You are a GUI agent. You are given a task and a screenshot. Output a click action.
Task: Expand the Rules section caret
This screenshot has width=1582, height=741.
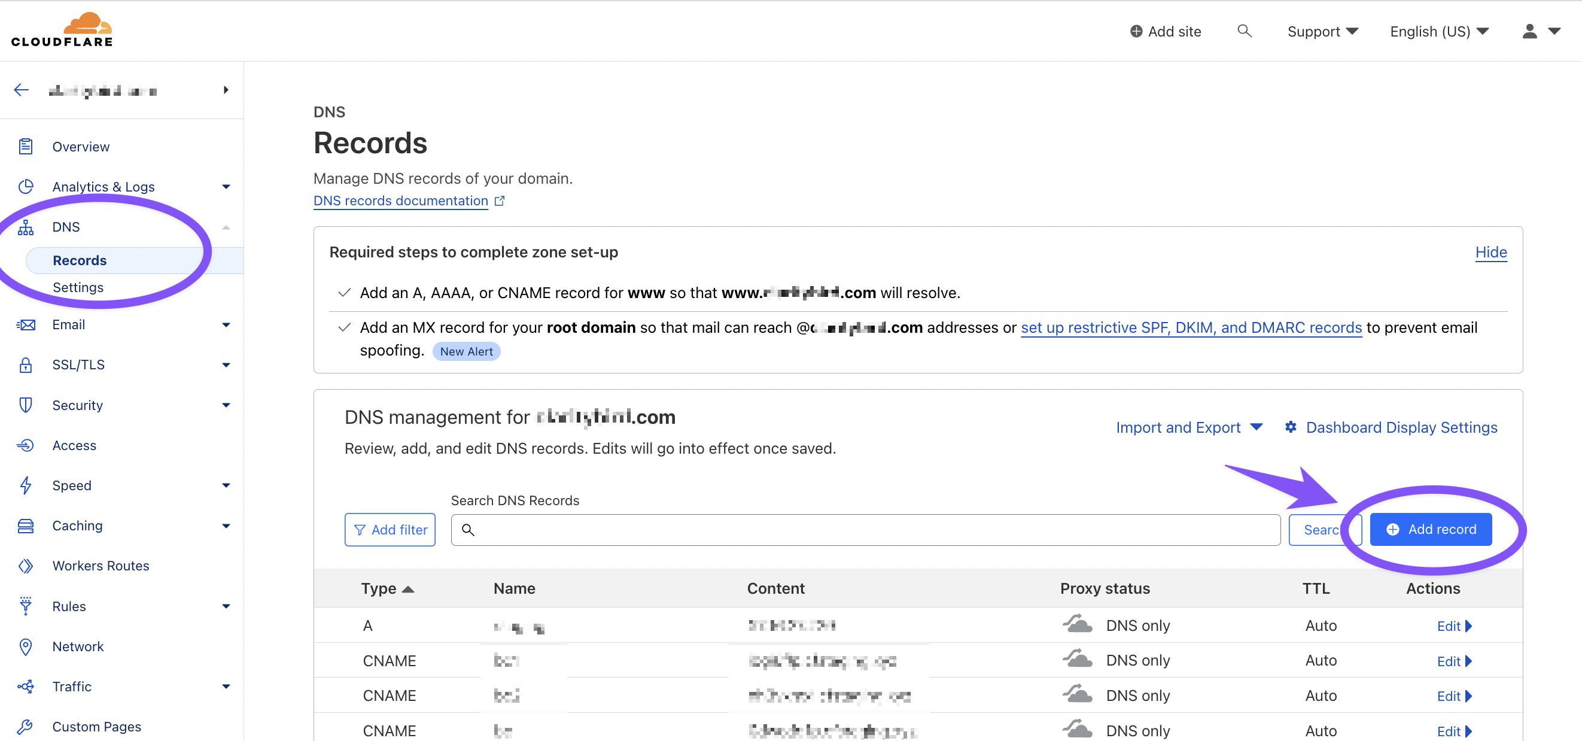[226, 606]
